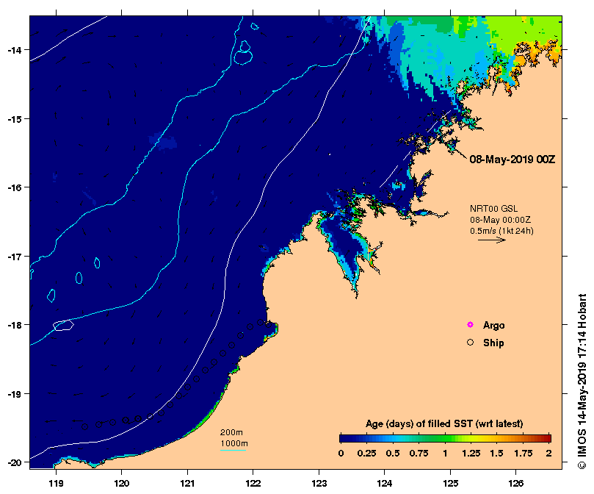
Task: Click the 'Age (days) of filled SST' title
Action: coord(444,424)
